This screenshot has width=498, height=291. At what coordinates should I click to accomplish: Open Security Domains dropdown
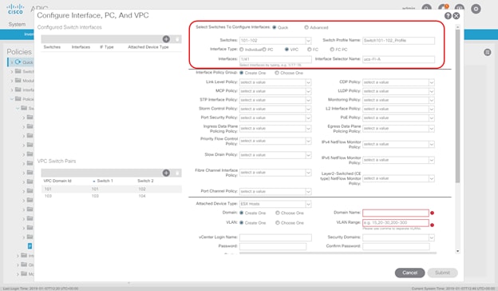tap(431, 237)
